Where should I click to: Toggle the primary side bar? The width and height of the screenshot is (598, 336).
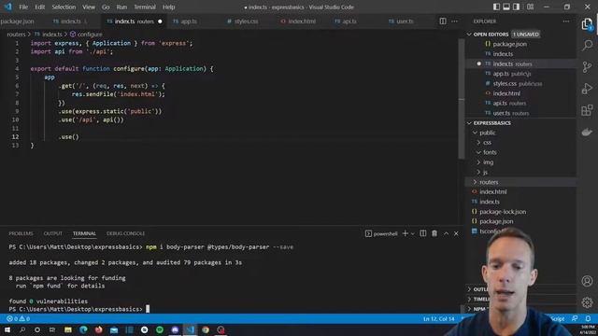496,7
